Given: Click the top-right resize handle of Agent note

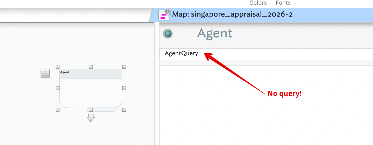Looking at the screenshot, I should click(x=124, y=67).
